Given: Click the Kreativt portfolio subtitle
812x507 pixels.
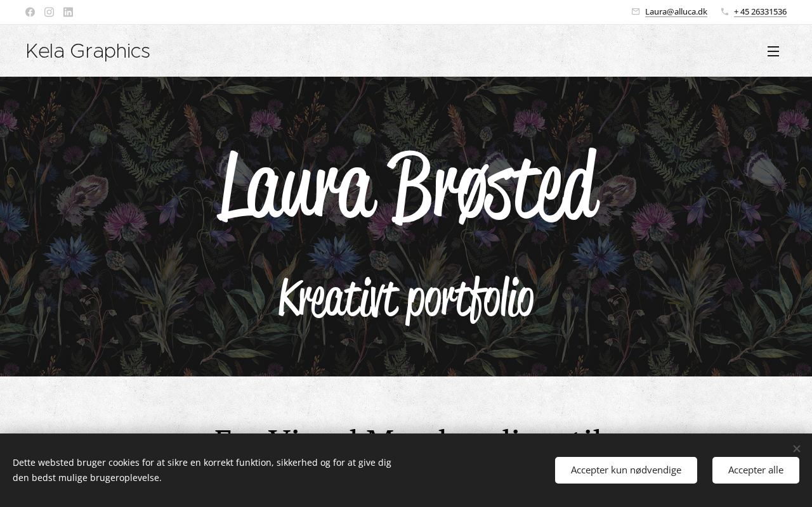Looking at the screenshot, I should [406, 299].
